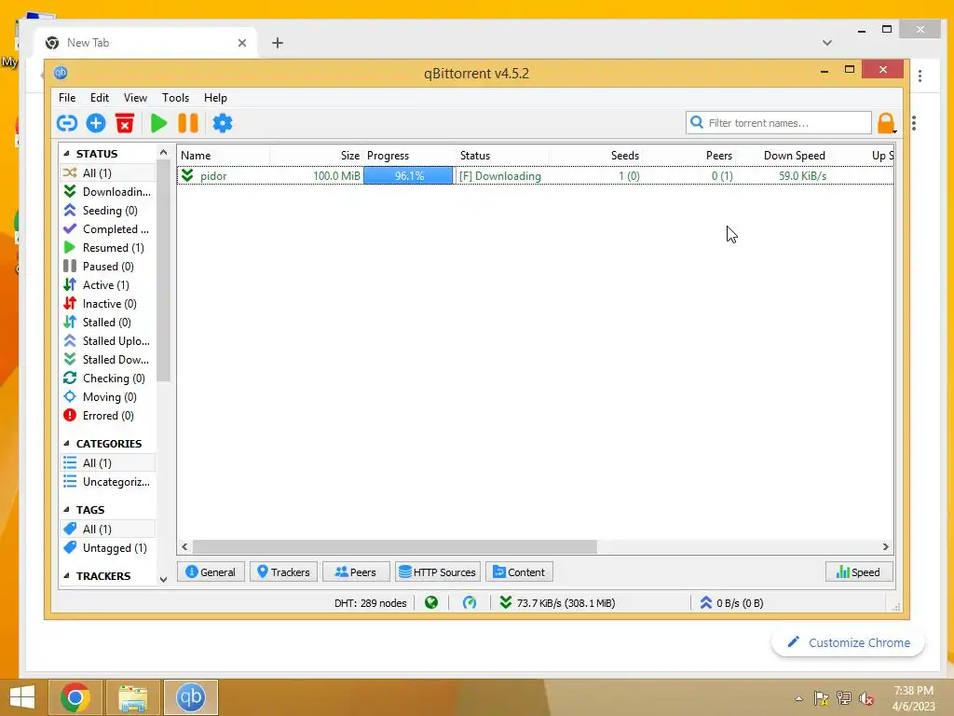This screenshot has height=716, width=954.
Task: Collapse the TRACKERS section
Action: tap(66, 575)
